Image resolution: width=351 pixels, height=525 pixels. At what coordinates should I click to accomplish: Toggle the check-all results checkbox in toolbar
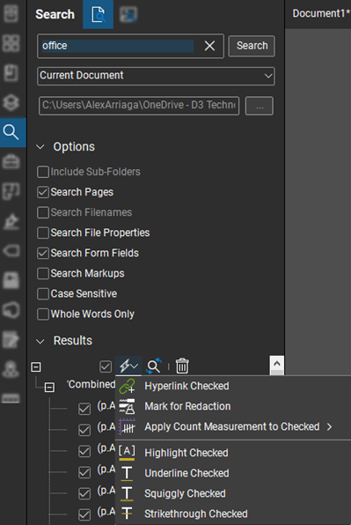[106, 366]
